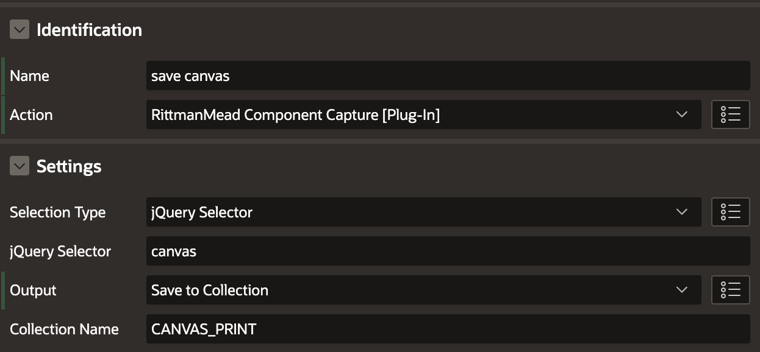Open the quick pick list beside Action
This screenshot has height=352, width=760.
pos(730,114)
